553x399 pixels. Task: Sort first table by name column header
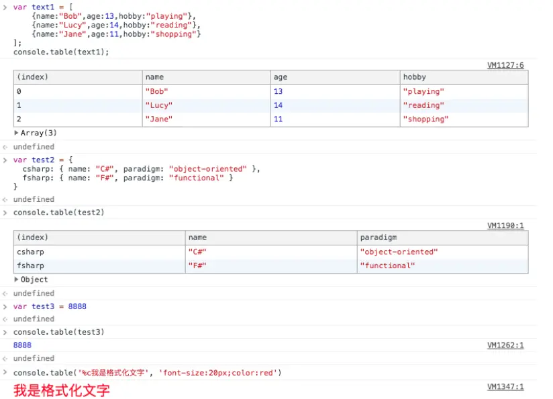[x=206, y=77]
